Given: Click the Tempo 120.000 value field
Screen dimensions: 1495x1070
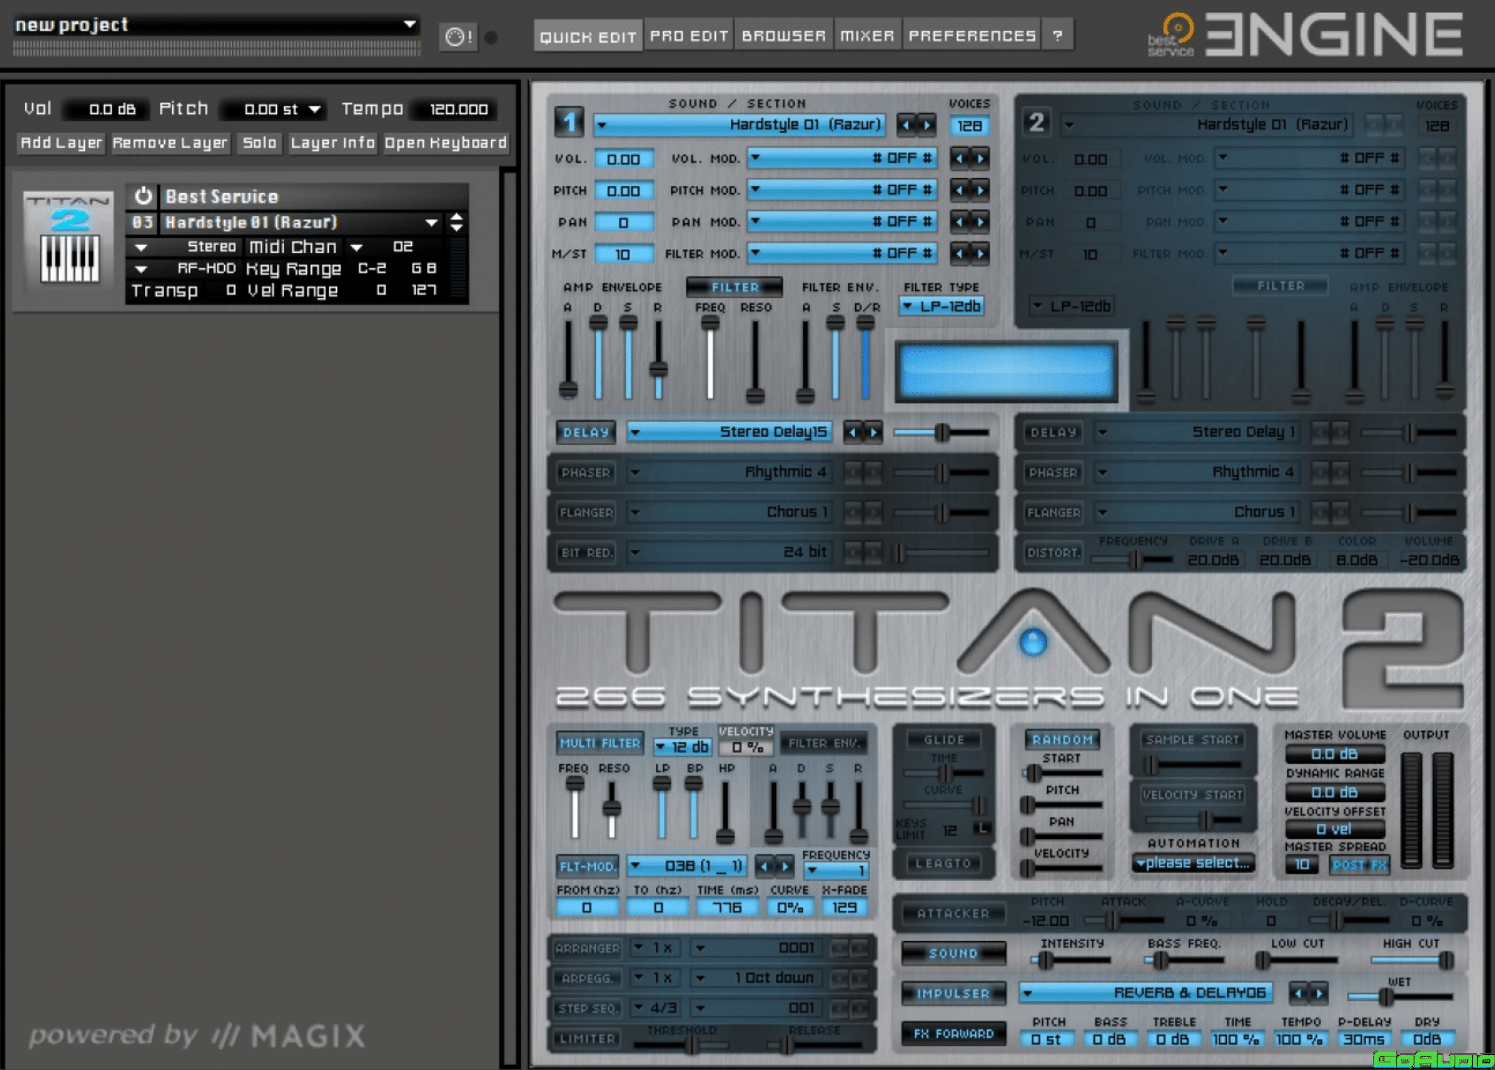Looking at the screenshot, I should 458,110.
